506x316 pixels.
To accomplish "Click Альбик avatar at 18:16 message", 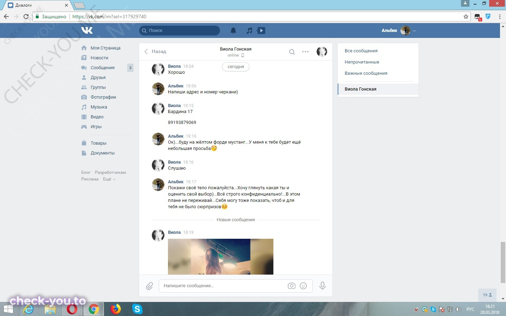I will click(x=158, y=139).
